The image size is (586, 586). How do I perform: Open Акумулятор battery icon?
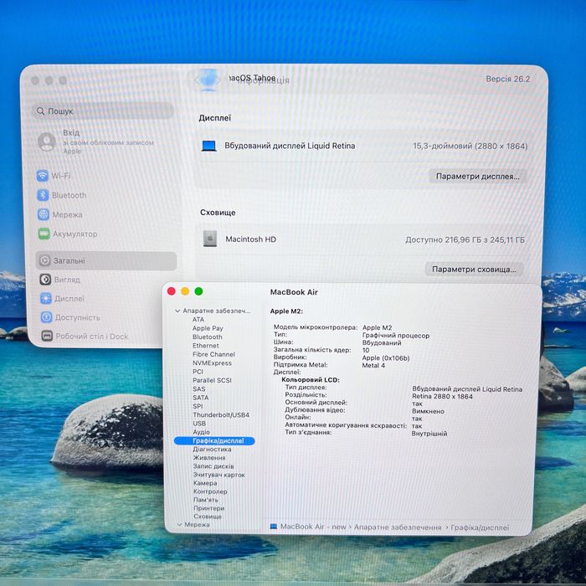click(44, 234)
